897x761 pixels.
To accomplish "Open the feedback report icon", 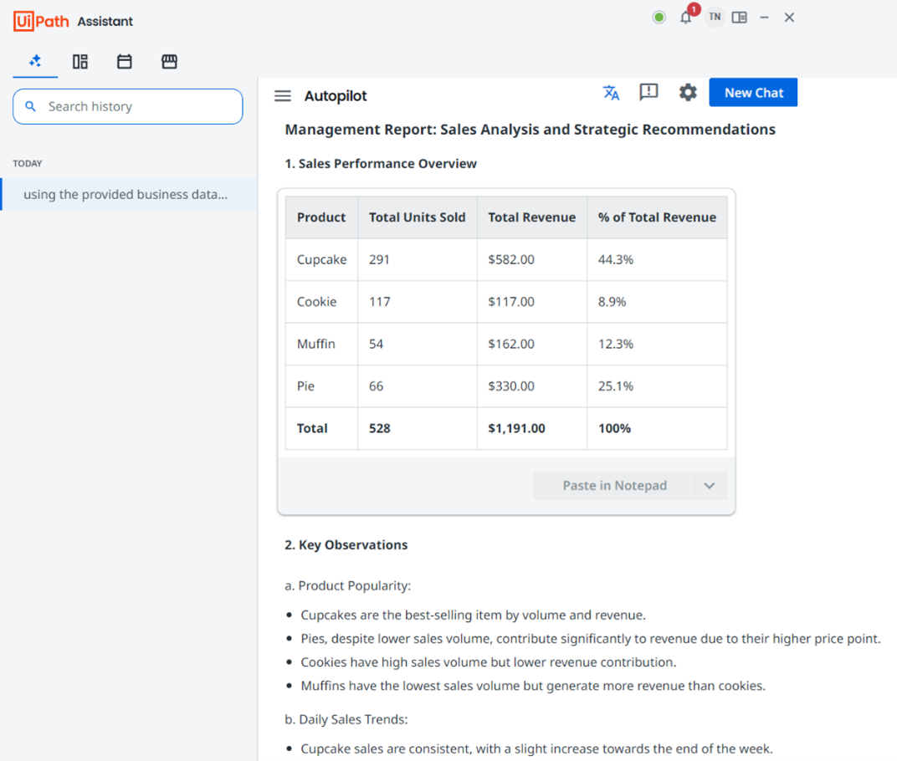I will [x=648, y=92].
